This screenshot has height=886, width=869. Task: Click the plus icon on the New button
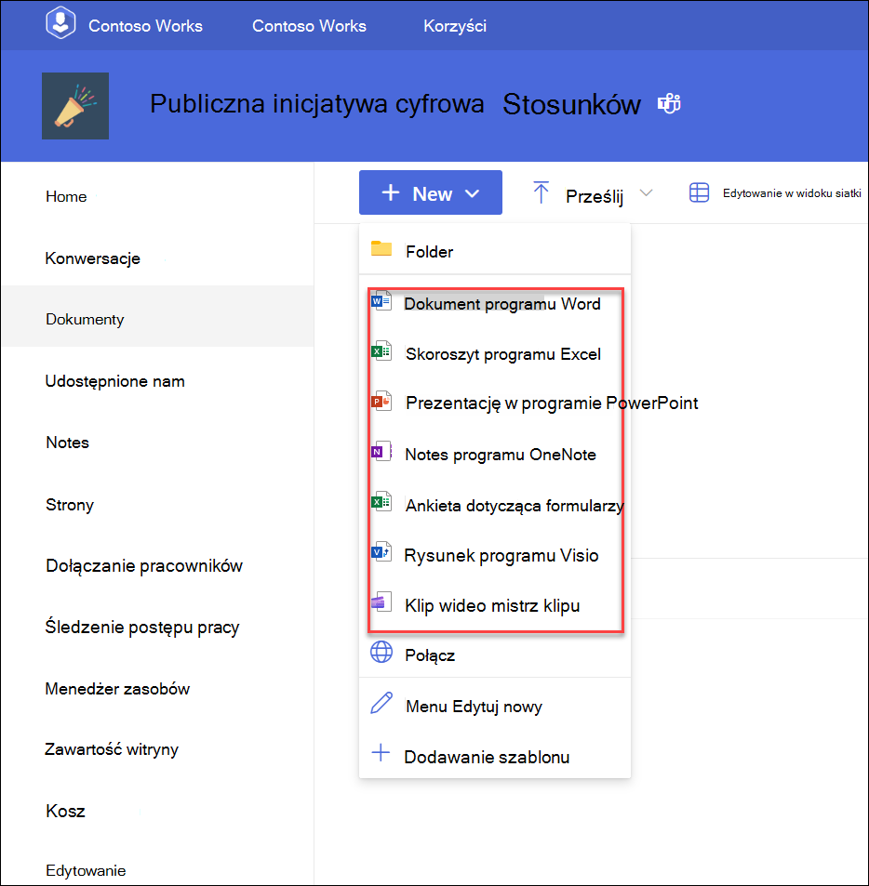tap(390, 192)
